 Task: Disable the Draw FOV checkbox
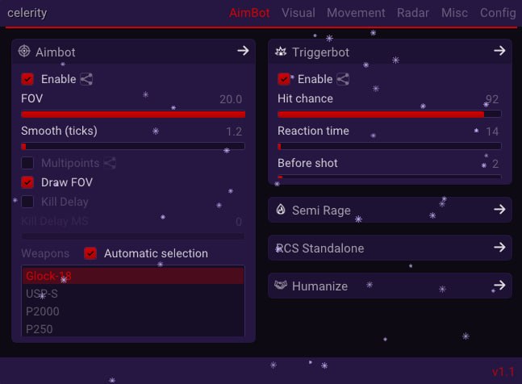[27, 182]
